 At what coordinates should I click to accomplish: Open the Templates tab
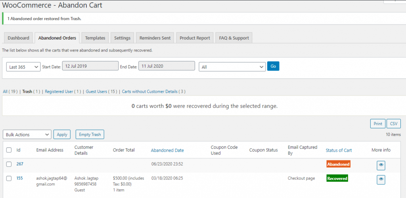[x=95, y=38]
